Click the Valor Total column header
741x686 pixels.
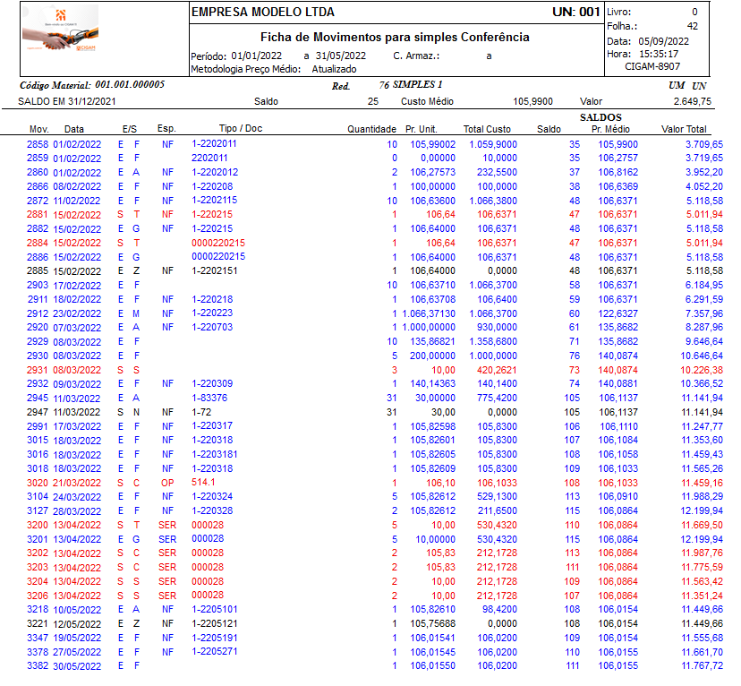point(684,130)
